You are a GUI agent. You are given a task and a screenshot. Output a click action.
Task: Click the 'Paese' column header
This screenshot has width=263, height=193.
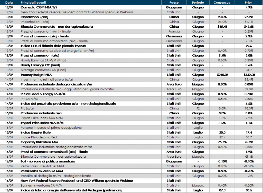tap(174, 3)
